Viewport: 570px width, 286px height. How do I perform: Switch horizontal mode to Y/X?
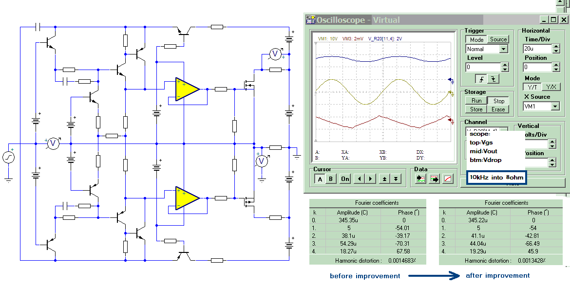point(551,87)
